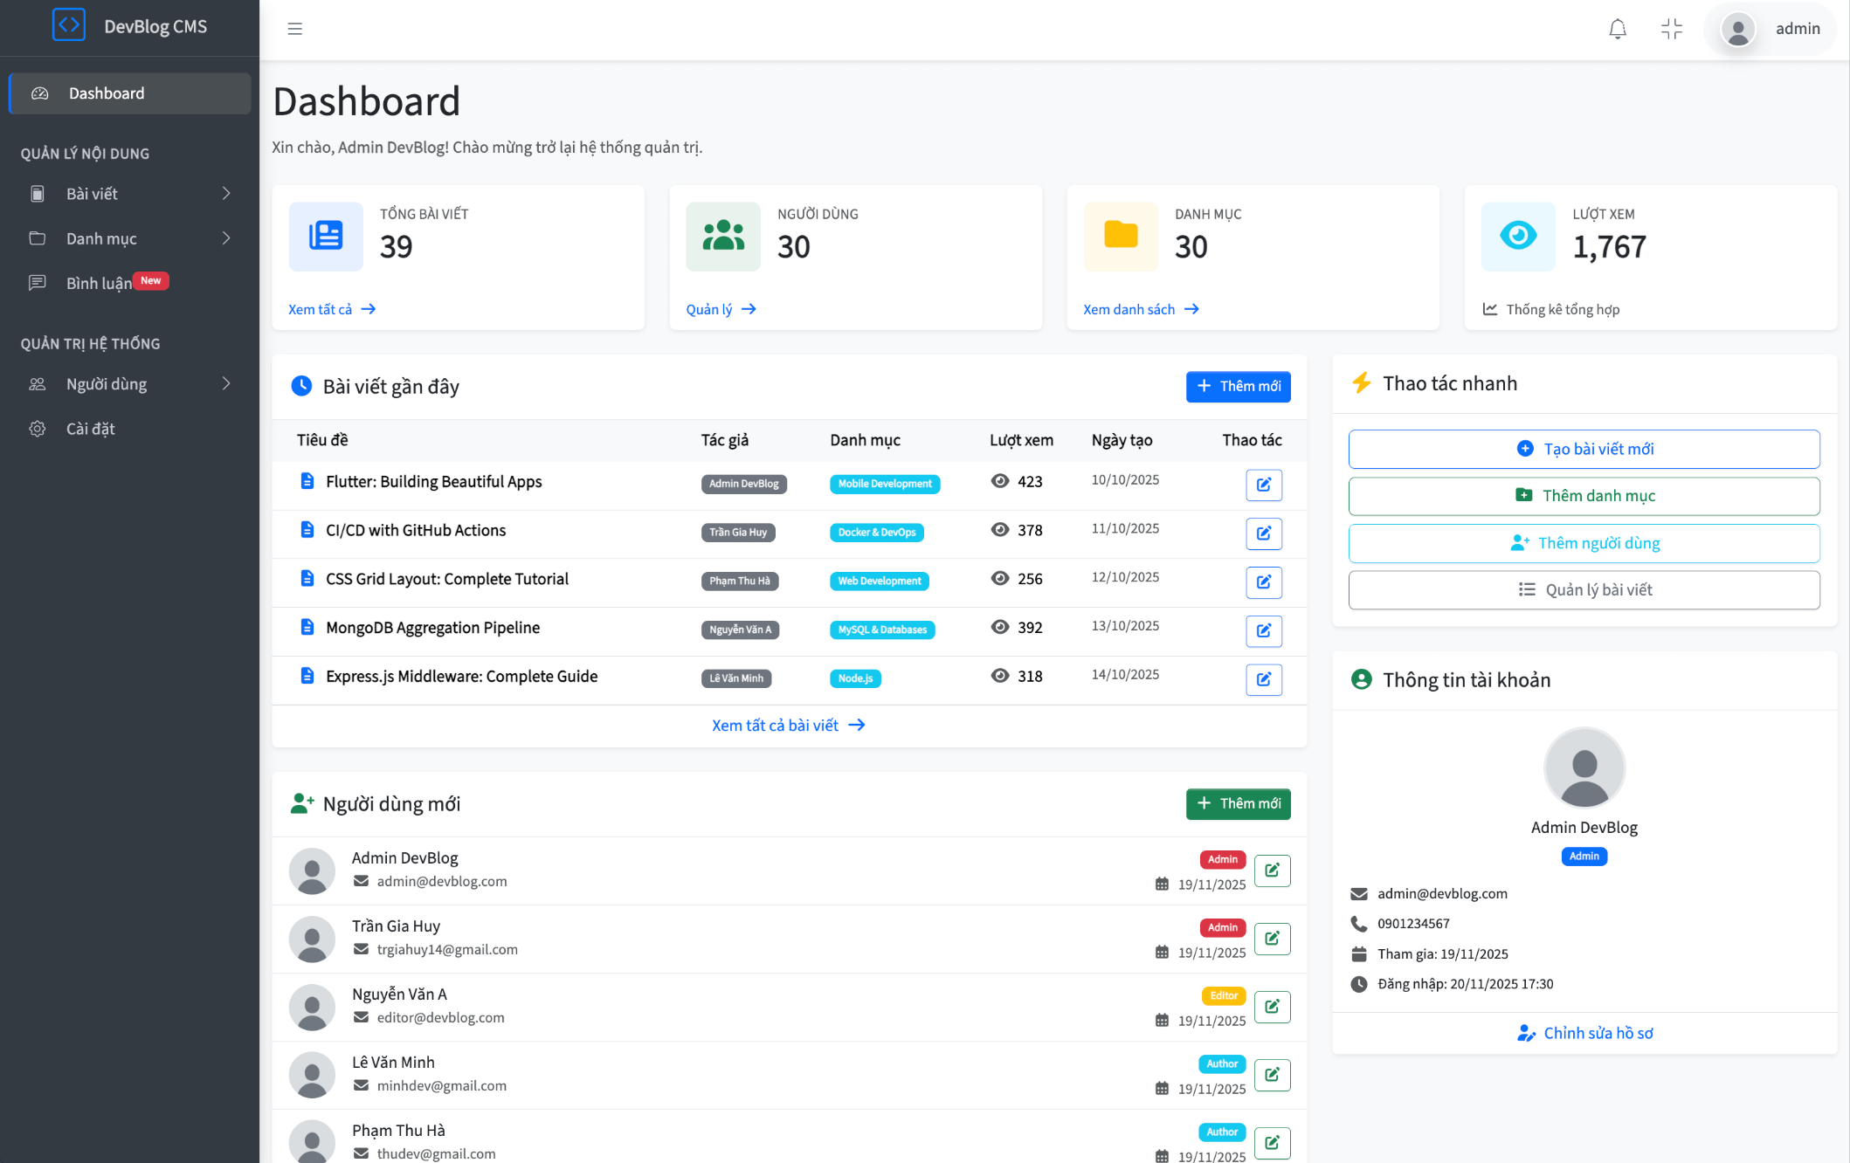The height and width of the screenshot is (1163, 1850).
Task: Edit user Phạm Thu Hà
Action: [1273, 1143]
